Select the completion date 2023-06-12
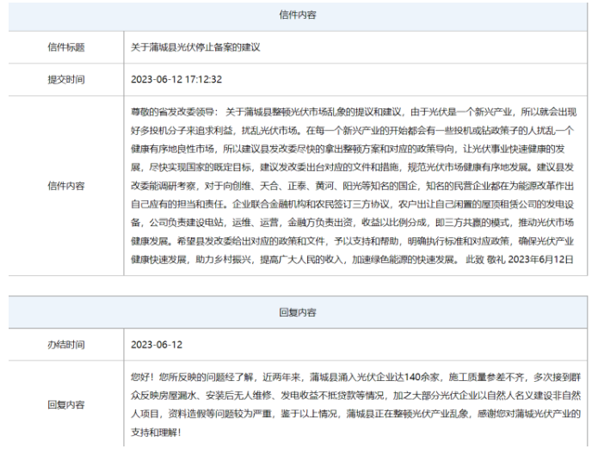Screen dimensions: 592x455 coord(157,345)
